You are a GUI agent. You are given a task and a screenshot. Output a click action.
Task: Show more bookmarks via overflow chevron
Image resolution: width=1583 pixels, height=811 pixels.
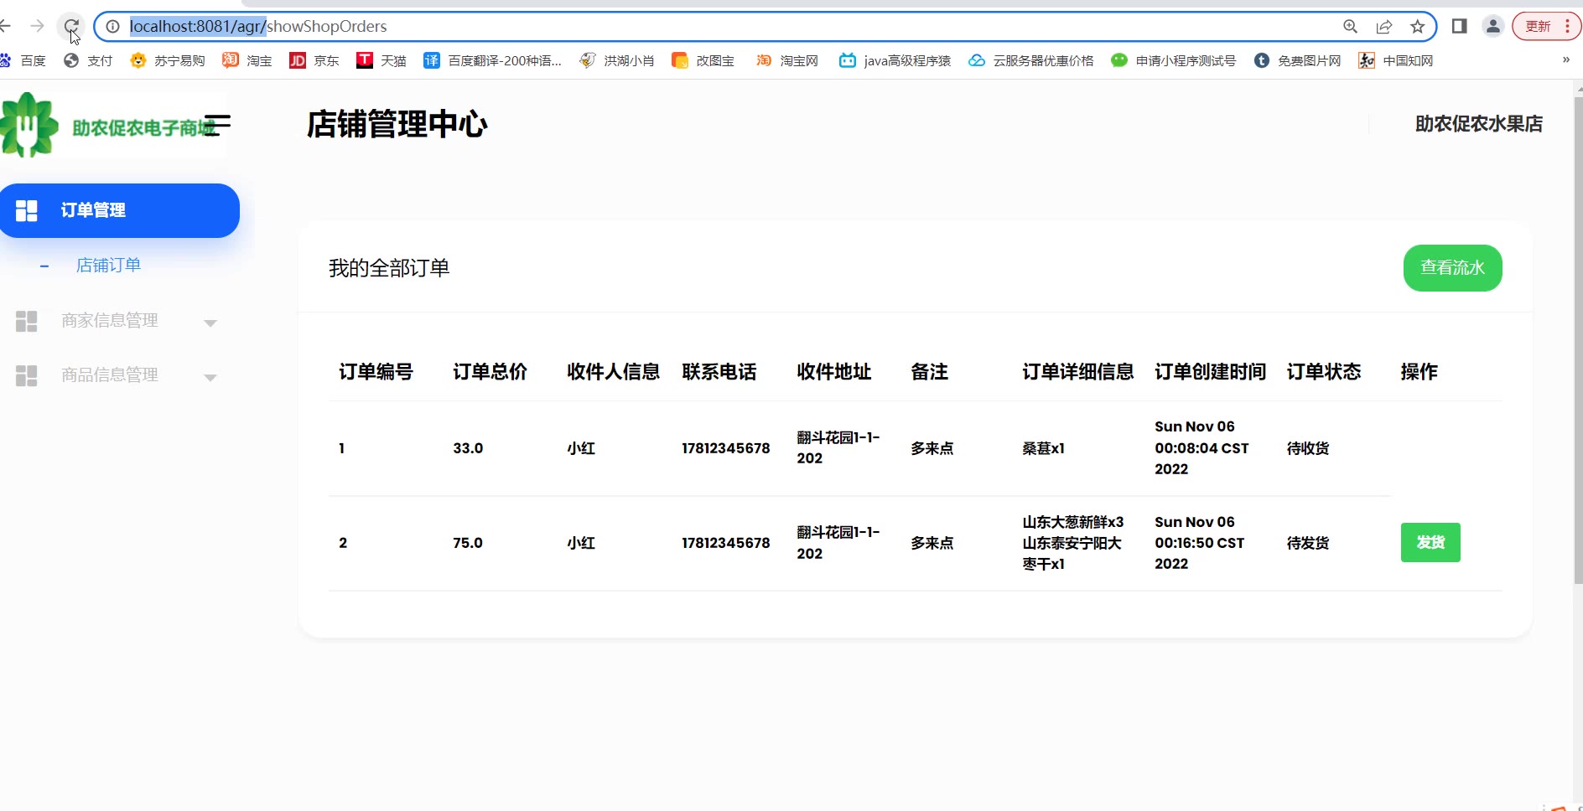tap(1565, 60)
